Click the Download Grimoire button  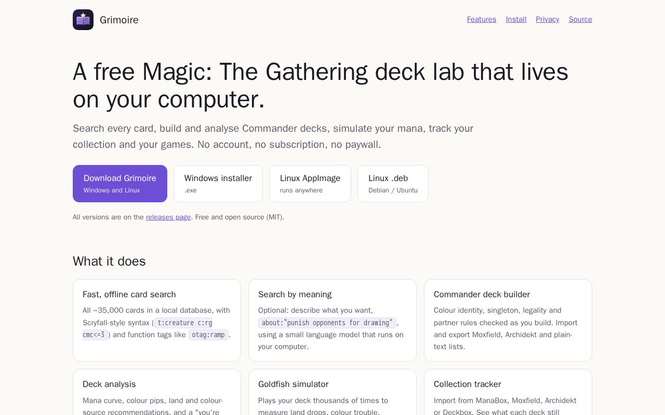coord(120,184)
